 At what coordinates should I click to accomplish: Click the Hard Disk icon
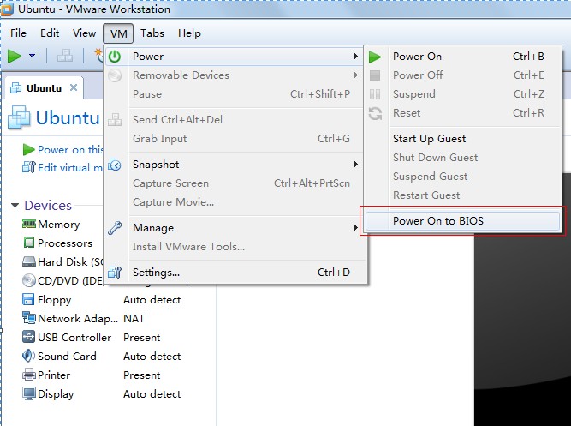tap(29, 262)
